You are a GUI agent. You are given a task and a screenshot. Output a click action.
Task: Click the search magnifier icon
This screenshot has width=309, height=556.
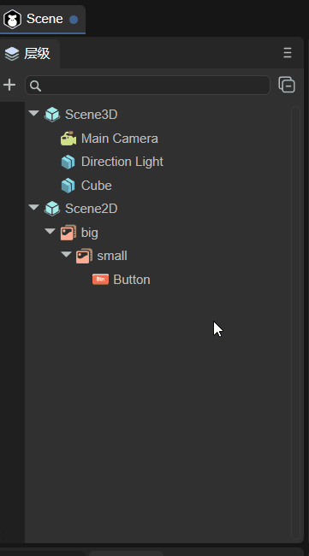pos(35,86)
